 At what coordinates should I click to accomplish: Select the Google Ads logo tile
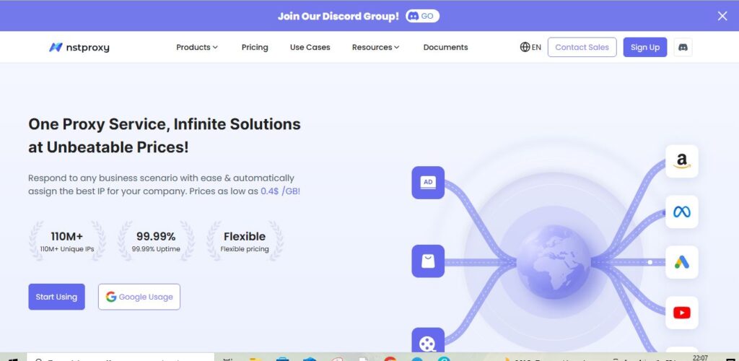pyautogui.click(x=681, y=262)
